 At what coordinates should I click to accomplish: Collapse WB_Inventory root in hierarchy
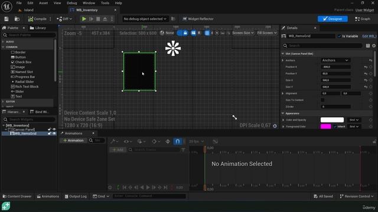[4, 125]
